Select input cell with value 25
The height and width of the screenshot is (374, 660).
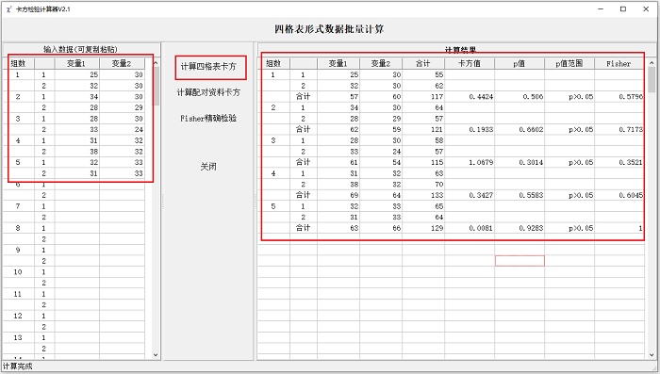[x=77, y=74]
